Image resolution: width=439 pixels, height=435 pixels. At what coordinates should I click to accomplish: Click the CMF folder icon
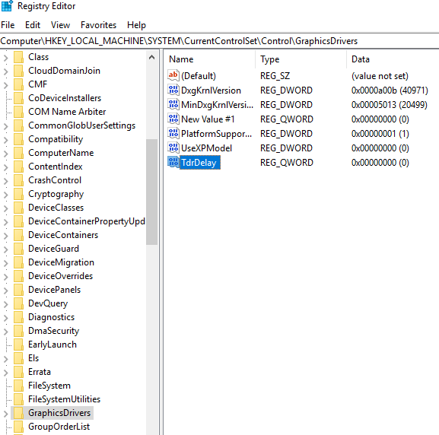point(19,84)
